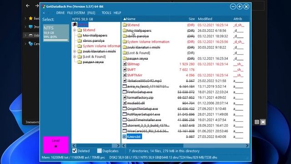Select the sbros parolya folder row in list
Image resolution: width=291 pixels, height=164 pixels.
(x=186, y=36)
